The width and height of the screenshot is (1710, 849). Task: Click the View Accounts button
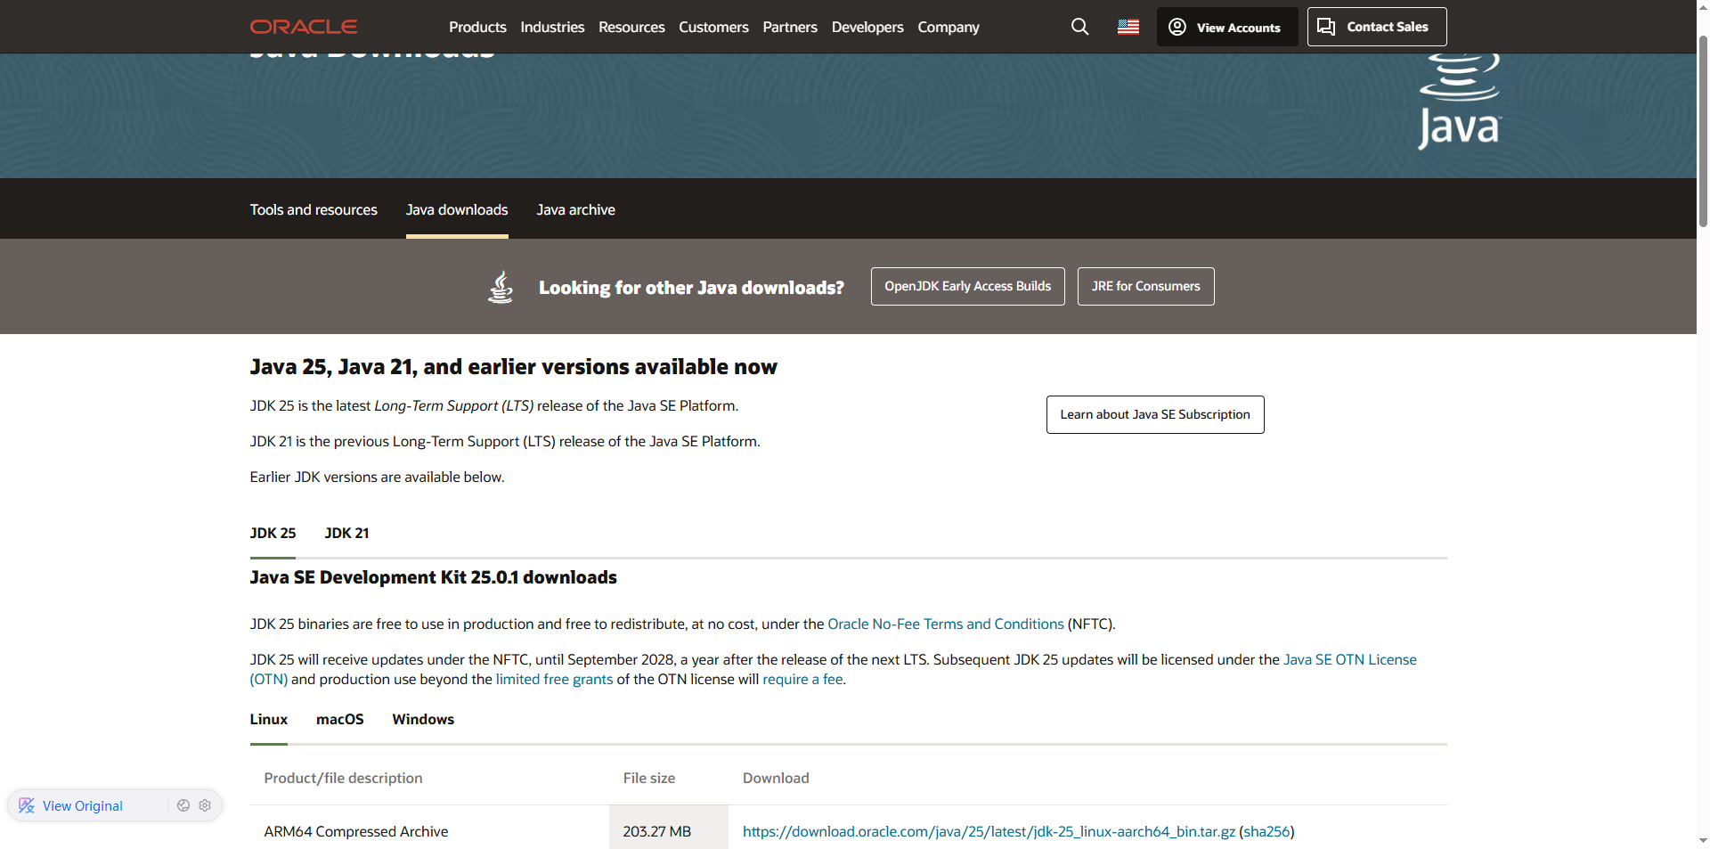[1227, 27]
